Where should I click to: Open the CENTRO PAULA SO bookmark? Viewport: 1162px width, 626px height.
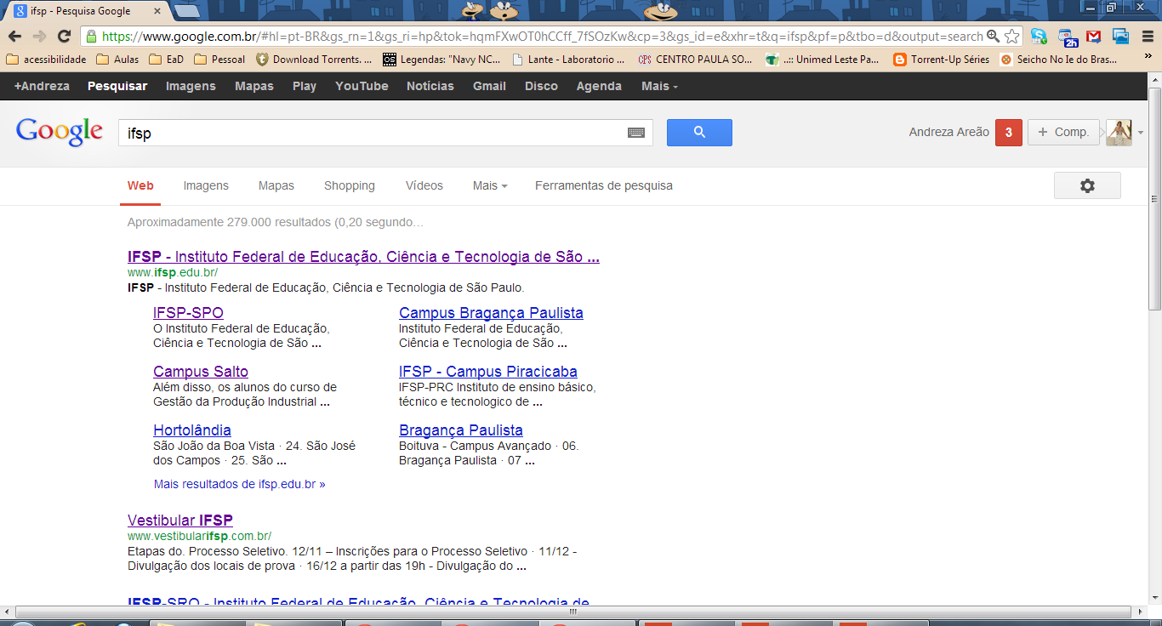click(696, 60)
